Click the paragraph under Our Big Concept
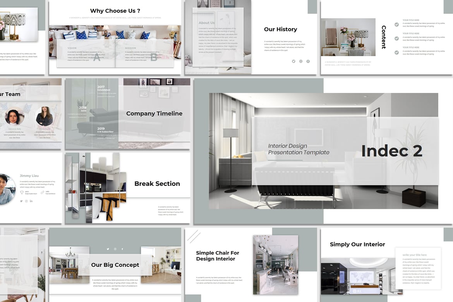The height and width of the screenshot is (302, 453). pos(115,284)
